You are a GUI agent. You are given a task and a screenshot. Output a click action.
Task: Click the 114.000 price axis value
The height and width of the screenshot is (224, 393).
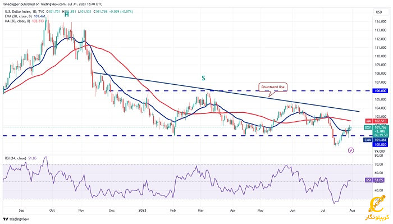(x=380, y=22)
